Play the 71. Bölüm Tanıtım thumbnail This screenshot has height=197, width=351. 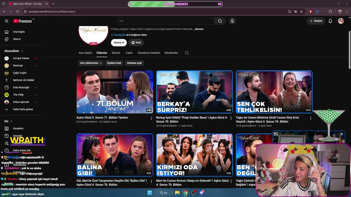coord(115,92)
